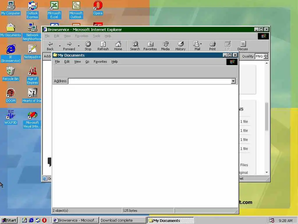Viewport: 298px width, 224px height.
Task: Select the Notepad++ desktop shortcut
Action: [x=32, y=52]
